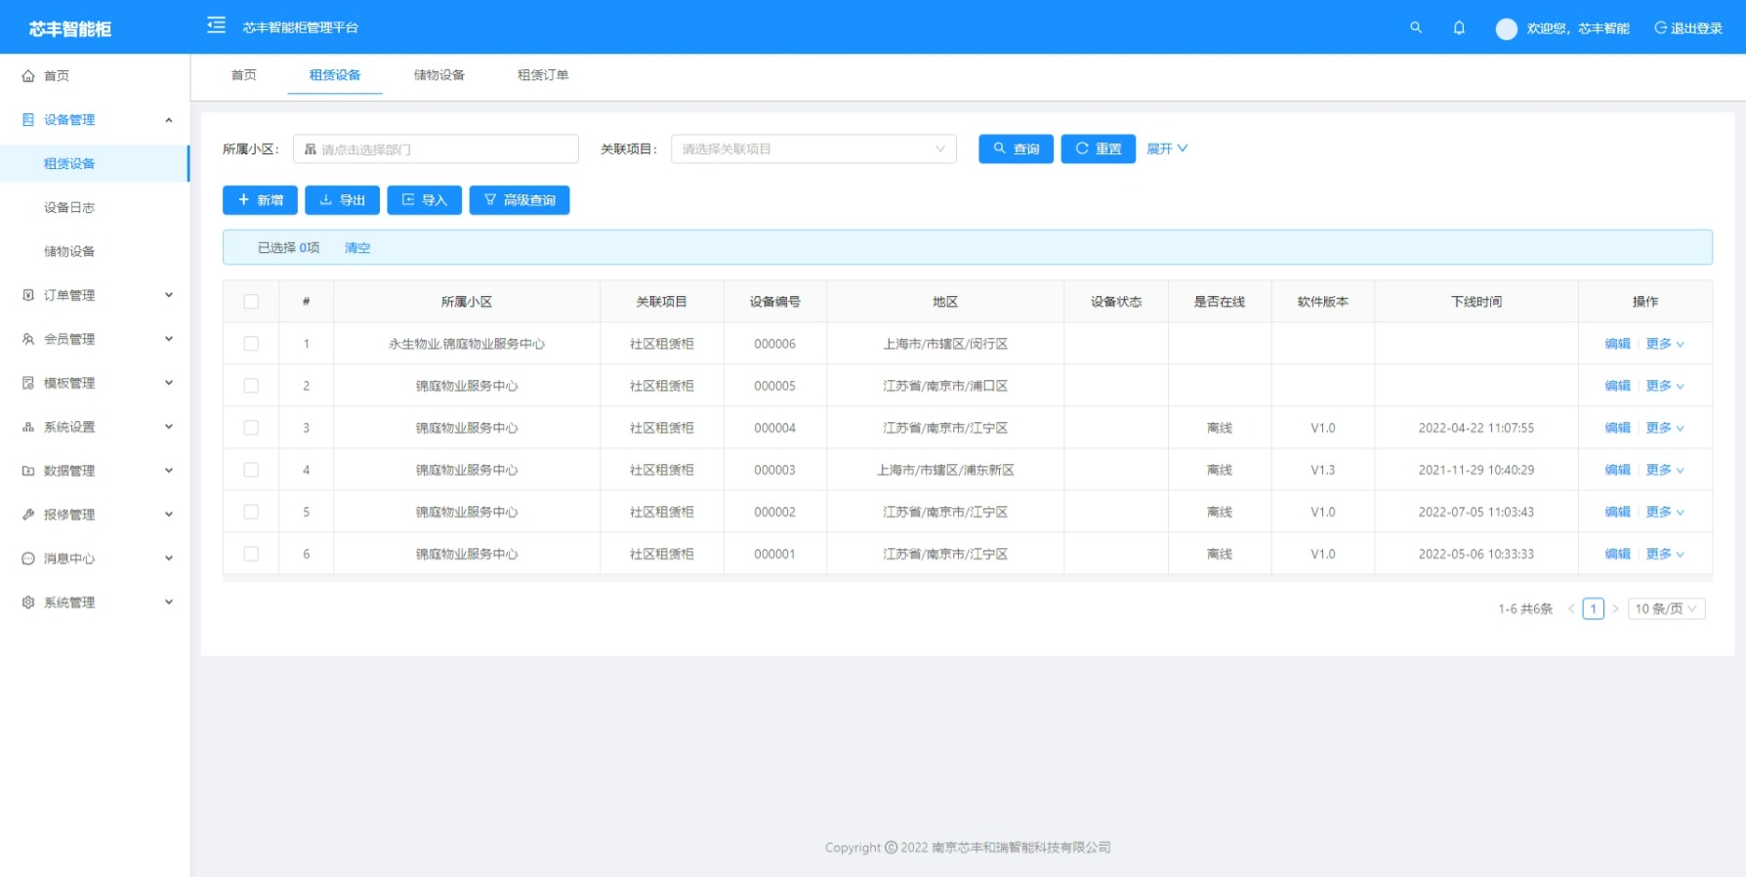Expand the 订单管理 chevron in sidebar
Image resolution: width=1746 pixels, height=877 pixels.
point(169,295)
